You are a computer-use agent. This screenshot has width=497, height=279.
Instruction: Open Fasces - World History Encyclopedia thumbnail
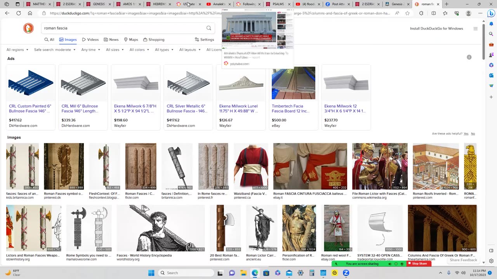pos(161,228)
